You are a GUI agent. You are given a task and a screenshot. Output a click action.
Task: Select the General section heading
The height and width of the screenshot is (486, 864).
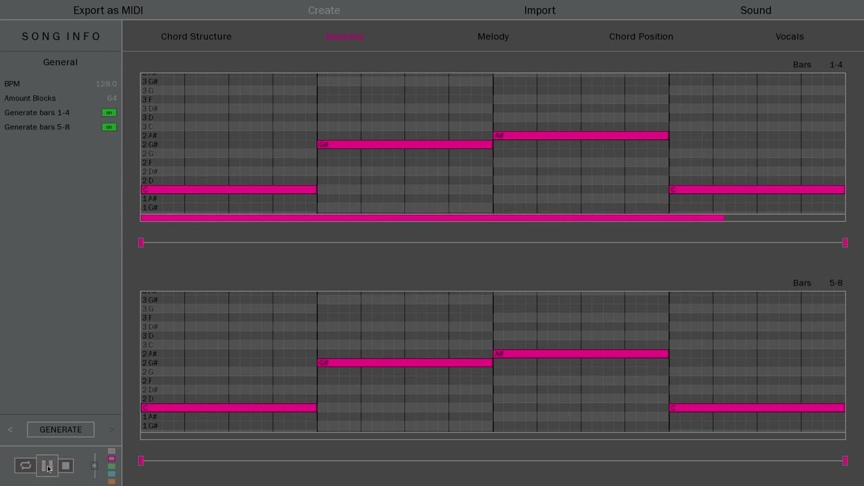(60, 62)
